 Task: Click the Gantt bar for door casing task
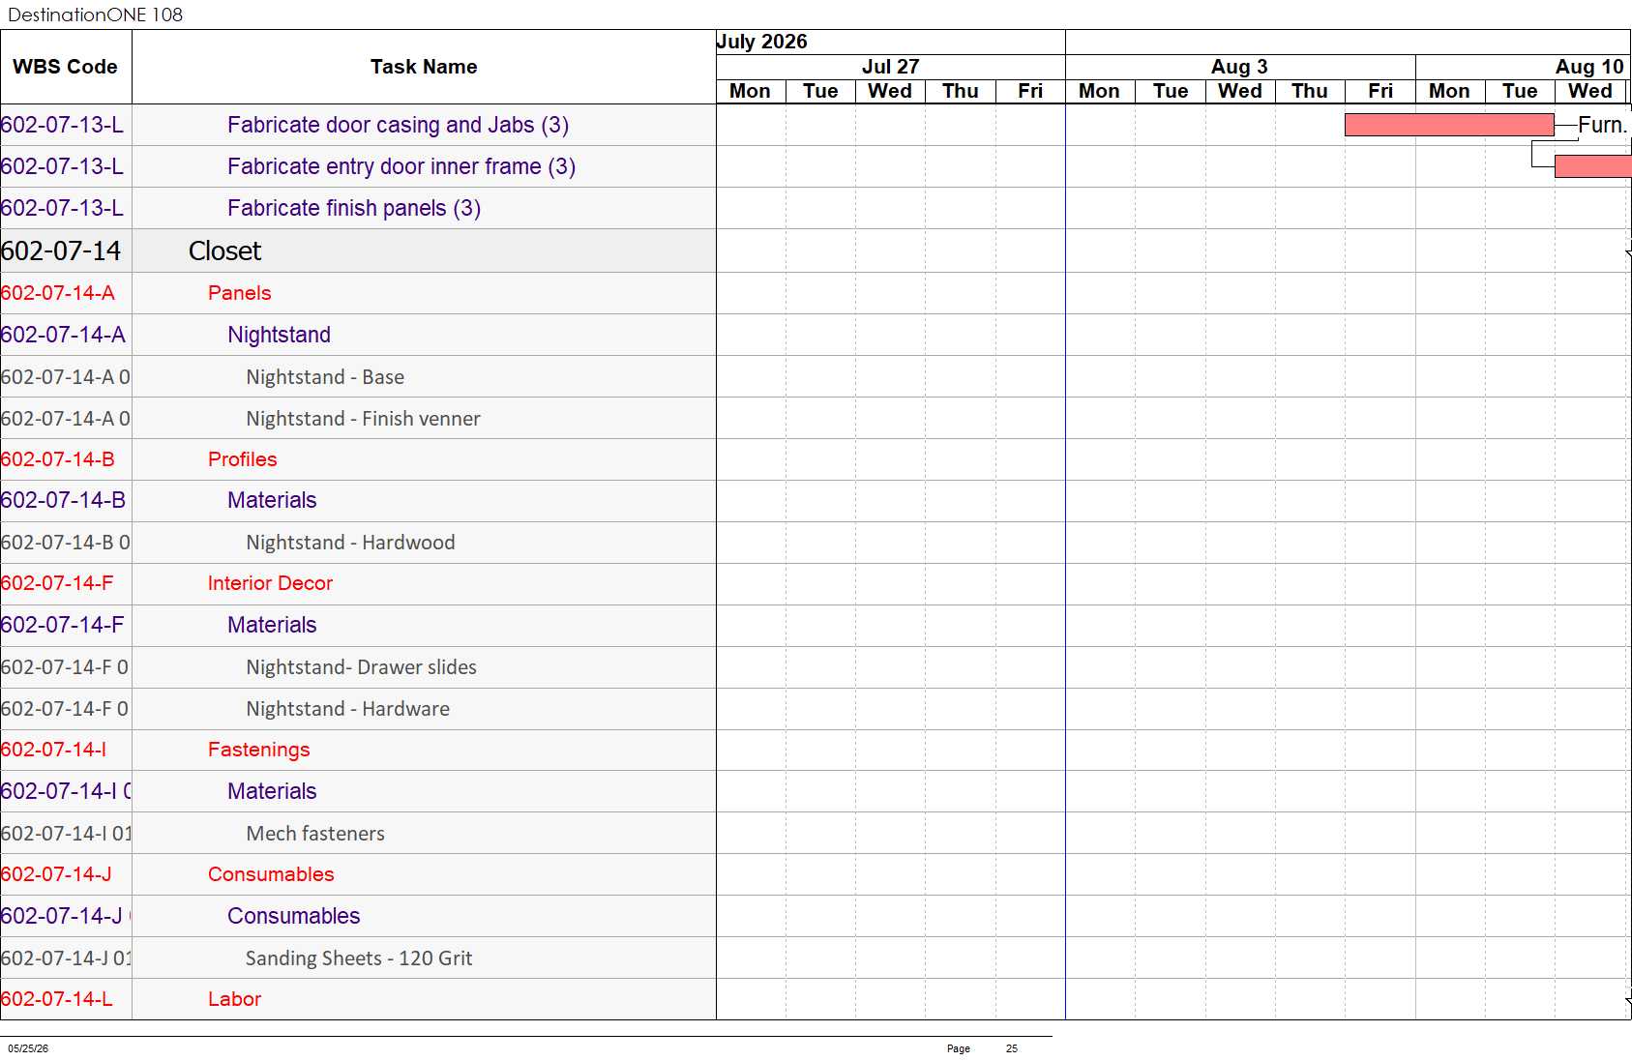point(1449,125)
